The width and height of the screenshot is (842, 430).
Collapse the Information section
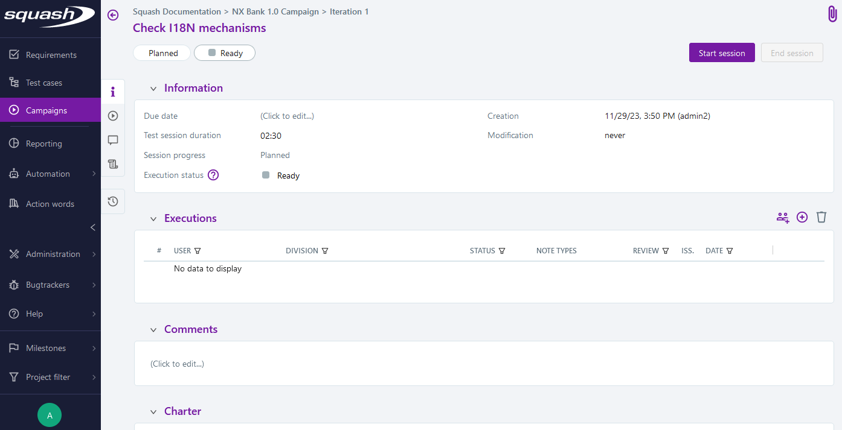point(153,89)
